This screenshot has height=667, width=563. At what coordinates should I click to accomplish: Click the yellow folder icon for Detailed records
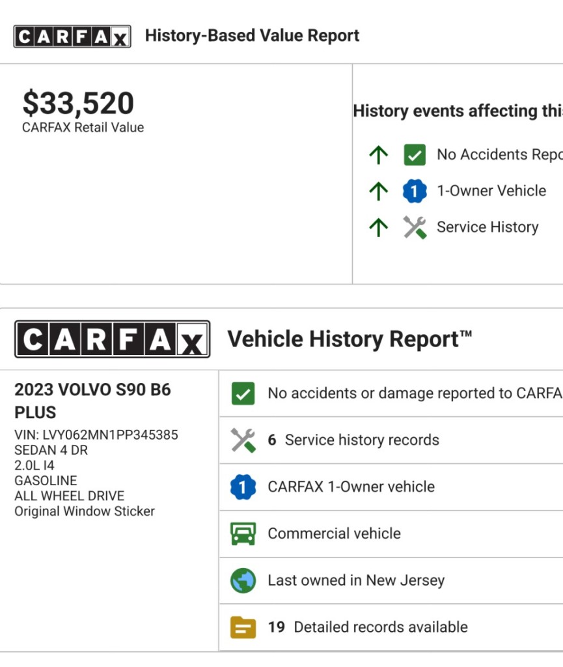[243, 627]
